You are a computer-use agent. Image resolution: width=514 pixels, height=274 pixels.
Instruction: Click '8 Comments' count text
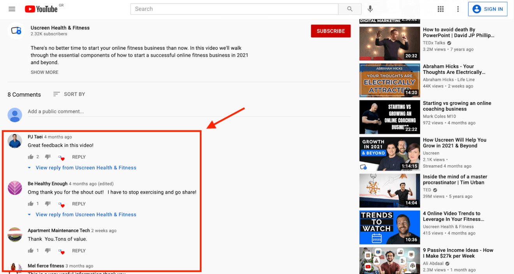[24, 94]
